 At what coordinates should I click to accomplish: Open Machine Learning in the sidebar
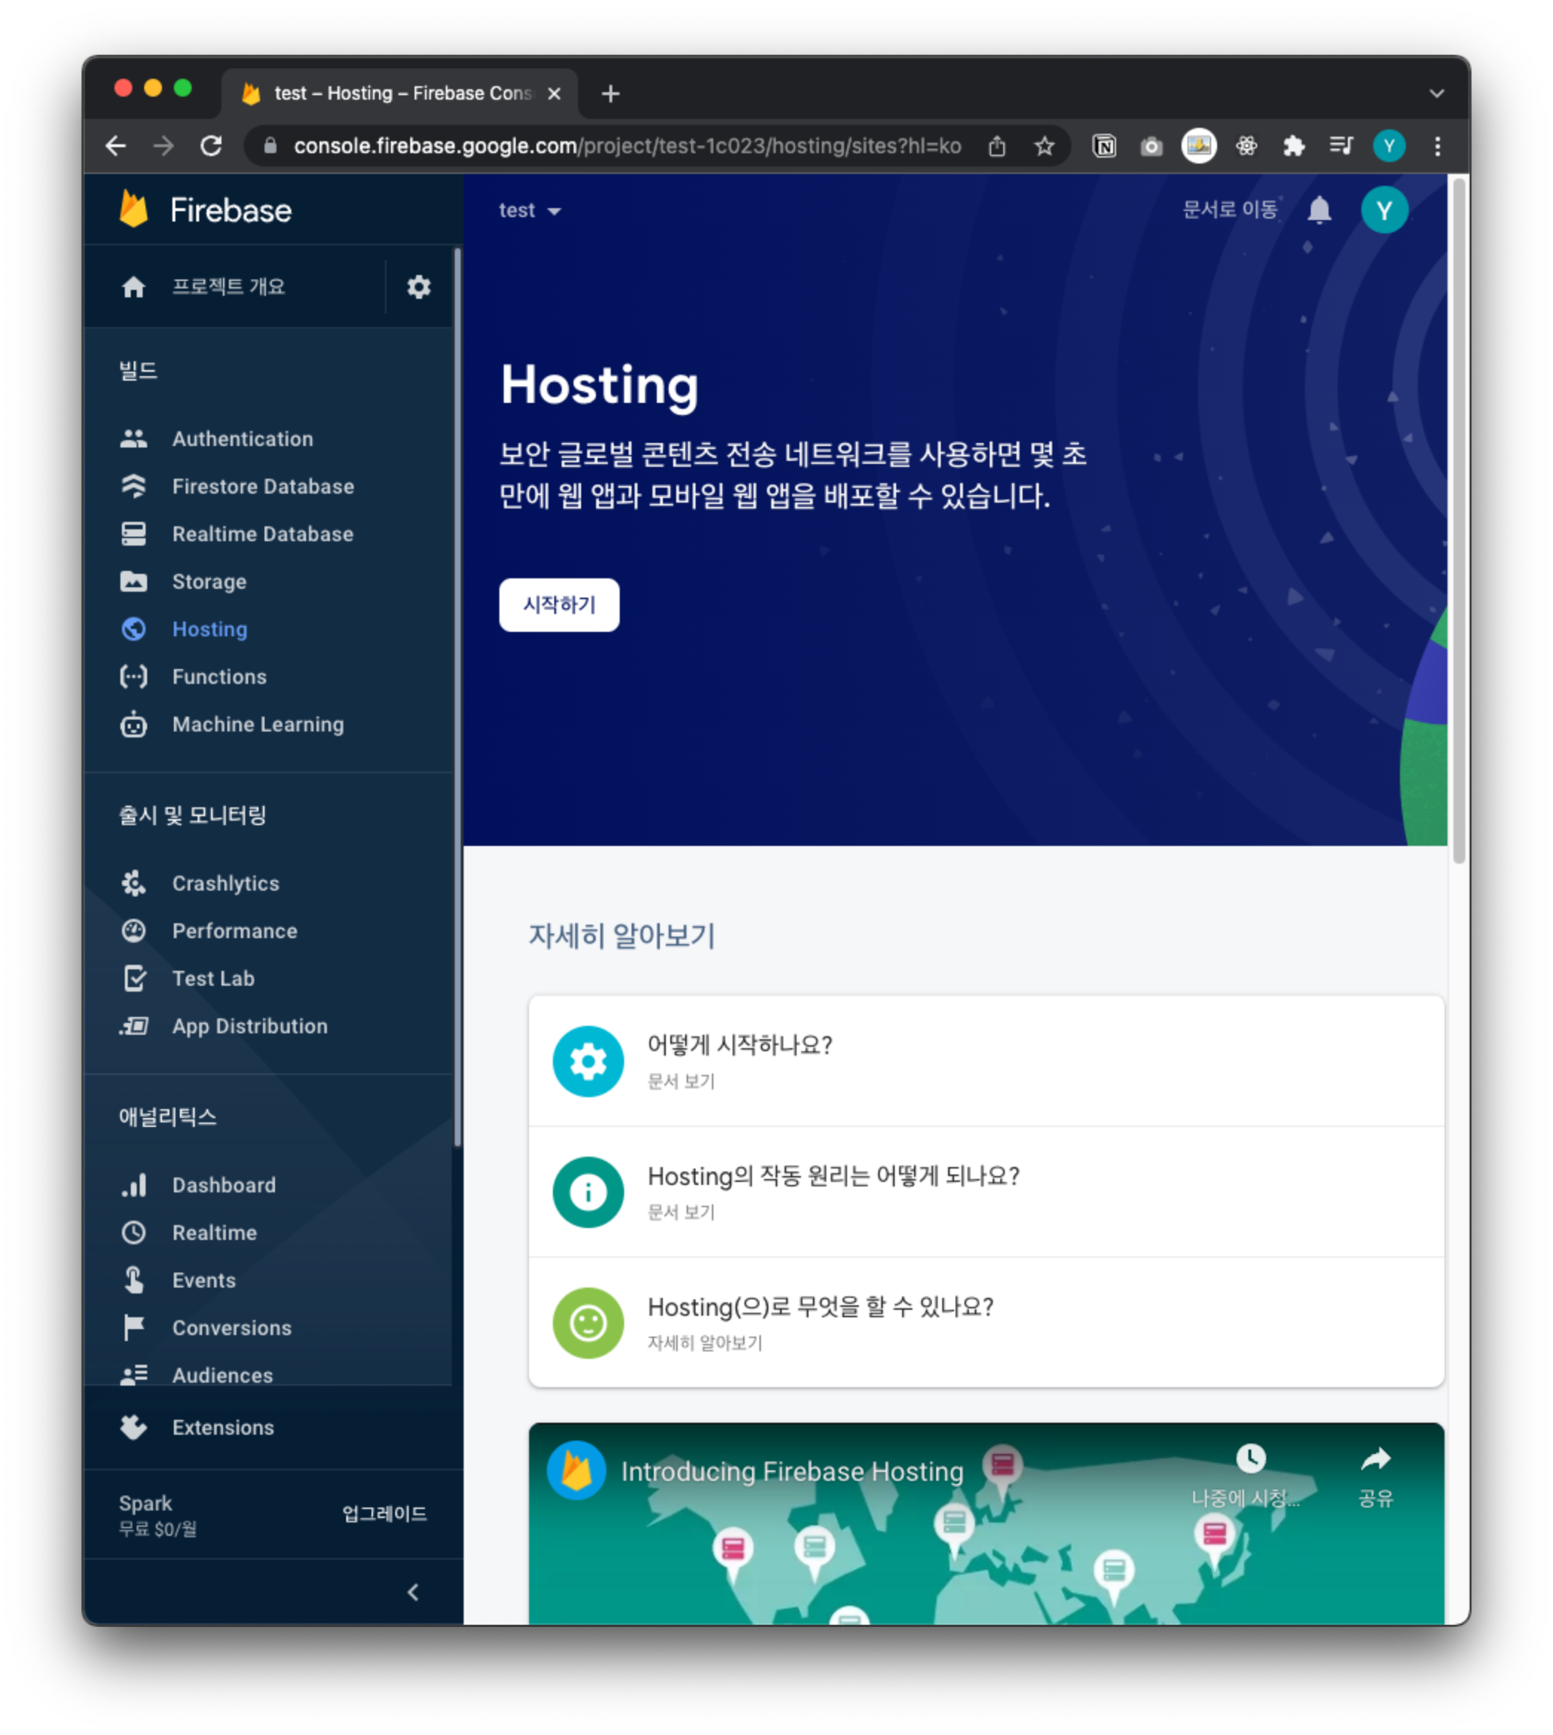258,725
